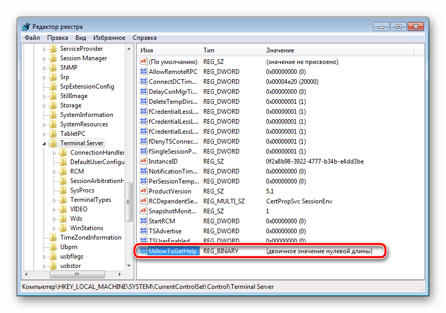Image resolution: width=446 pixels, height=313 pixels.
Task: Click the RCDependentSe multi-string value icon
Action: (143, 201)
